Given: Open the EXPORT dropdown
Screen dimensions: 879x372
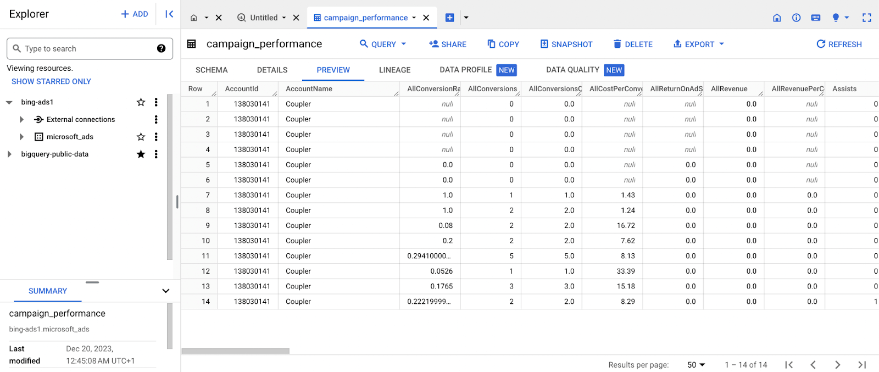Looking at the screenshot, I should click(x=699, y=44).
